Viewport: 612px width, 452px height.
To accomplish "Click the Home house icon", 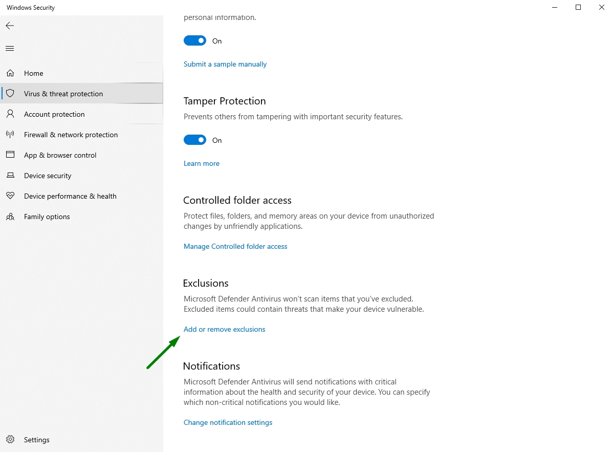I will 11,73.
